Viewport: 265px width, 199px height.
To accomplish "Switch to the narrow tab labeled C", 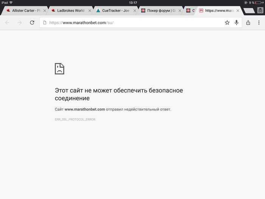I will tap(190, 11).
